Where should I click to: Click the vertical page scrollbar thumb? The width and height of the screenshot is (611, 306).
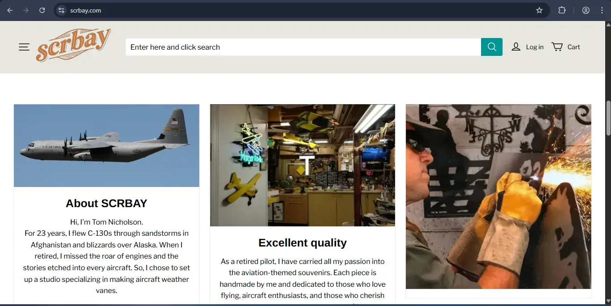[608, 118]
